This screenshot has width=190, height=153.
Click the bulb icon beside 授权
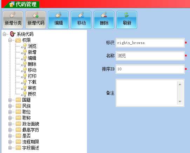tap(25, 94)
